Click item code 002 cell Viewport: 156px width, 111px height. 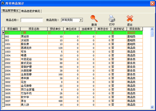tap(12, 37)
